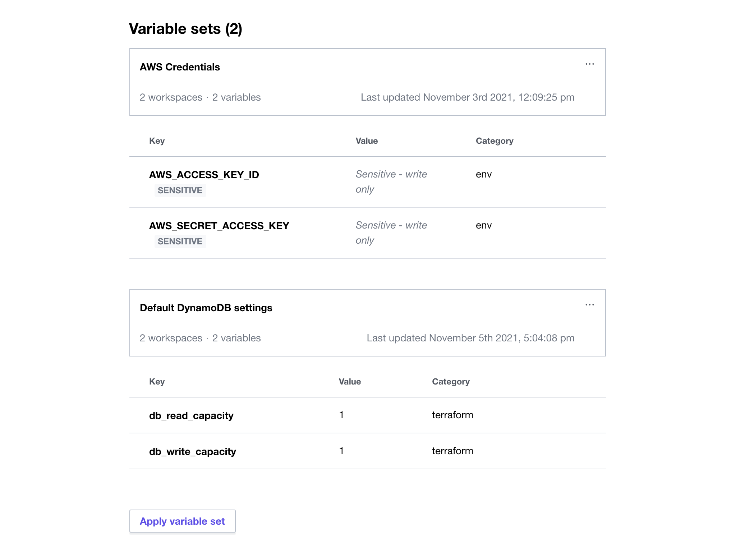
Task: Open the AWS Credentials variable set
Action: point(180,67)
